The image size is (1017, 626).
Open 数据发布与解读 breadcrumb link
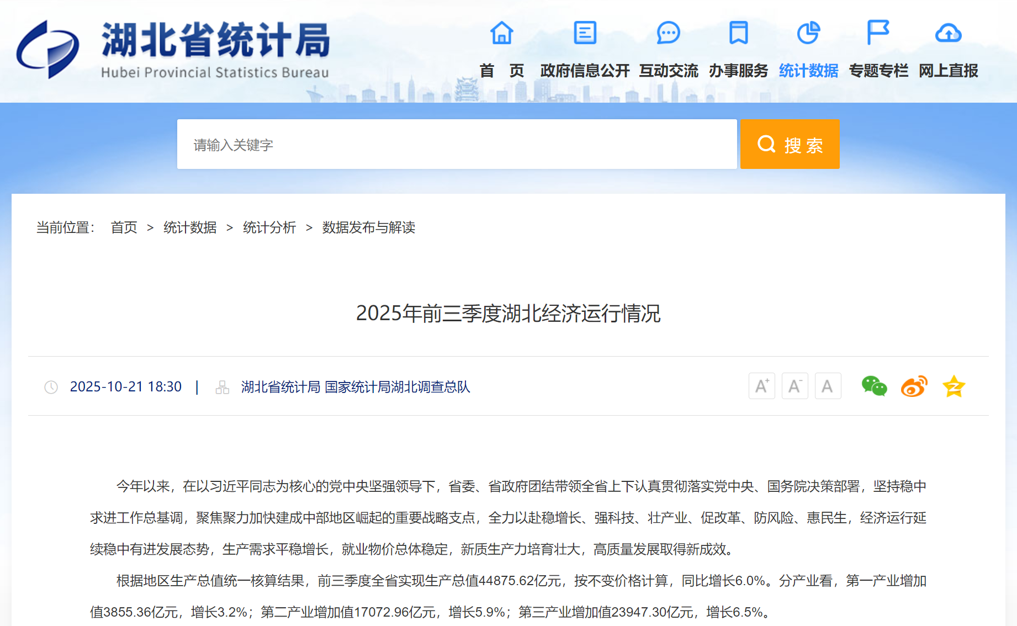(x=368, y=227)
